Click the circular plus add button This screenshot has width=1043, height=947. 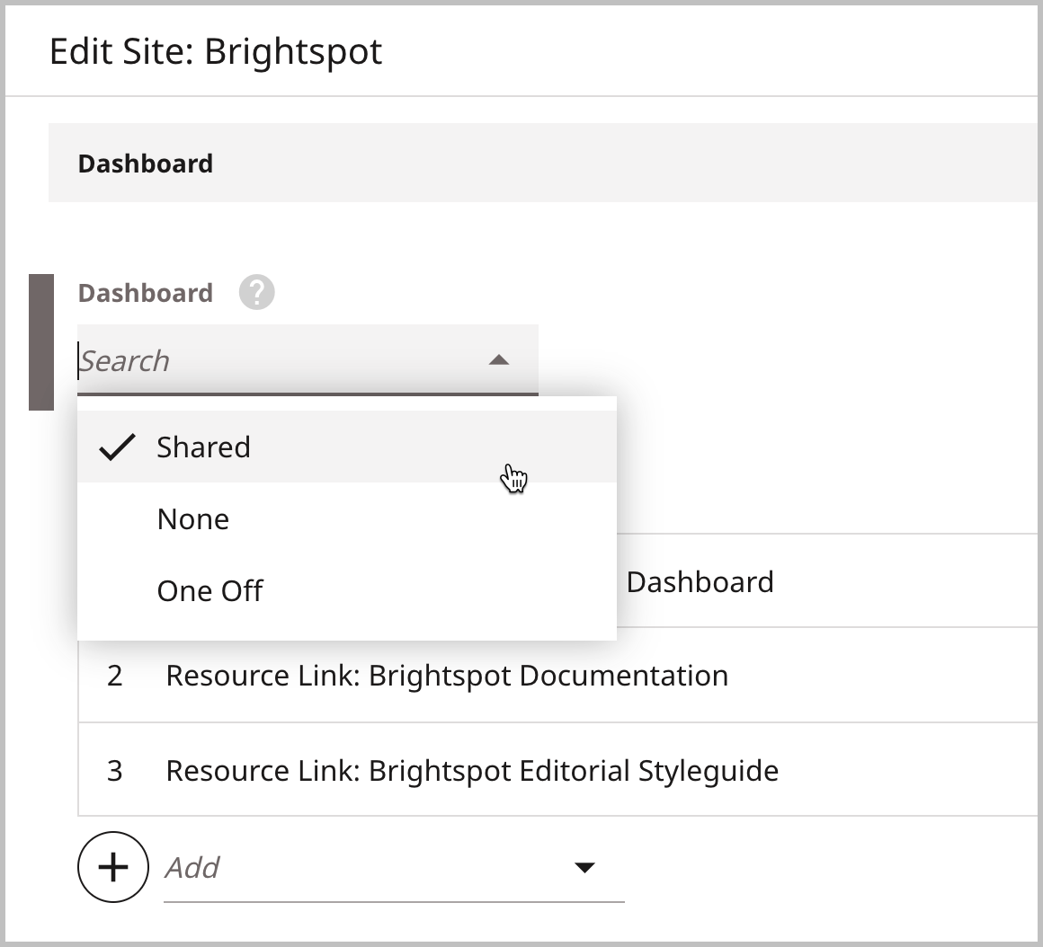click(113, 867)
